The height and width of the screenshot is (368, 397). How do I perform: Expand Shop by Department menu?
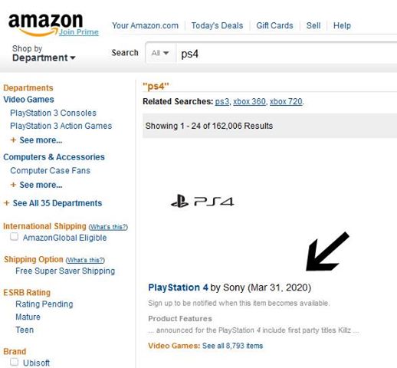[44, 53]
